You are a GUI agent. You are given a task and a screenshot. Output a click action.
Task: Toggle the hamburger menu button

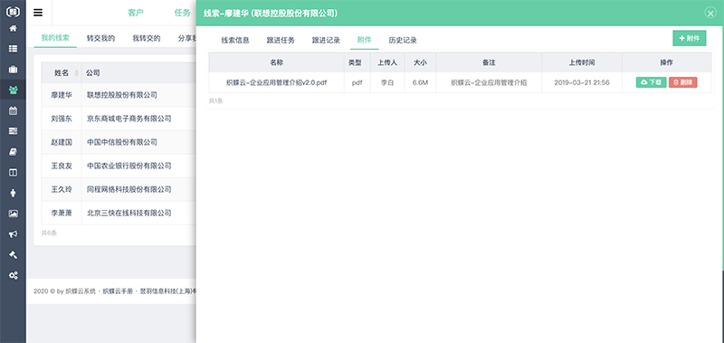(x=38, y=13)
